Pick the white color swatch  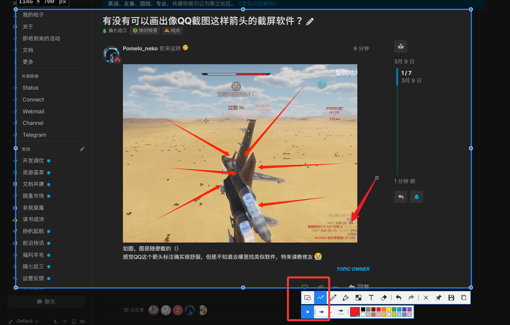pyautogui.click(x=363, y=314)
